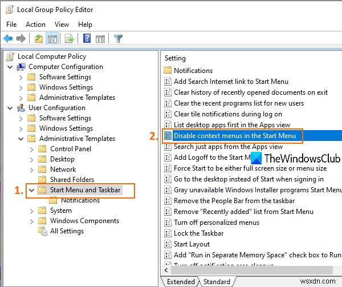Click the Network folder icon in tree

coord(42,169)
